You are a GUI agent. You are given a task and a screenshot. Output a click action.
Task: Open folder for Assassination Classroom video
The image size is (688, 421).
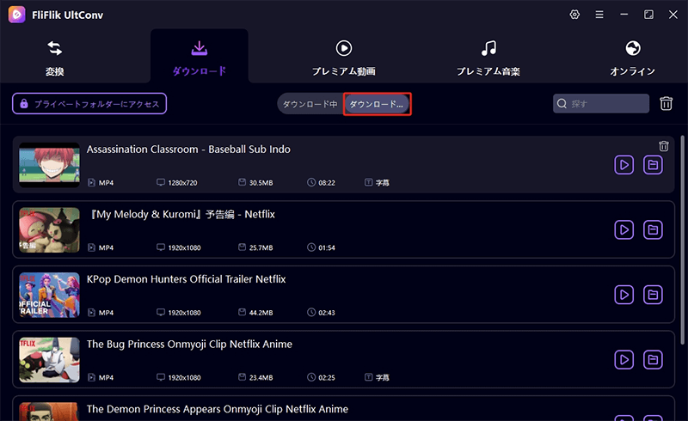click(653, 165)
